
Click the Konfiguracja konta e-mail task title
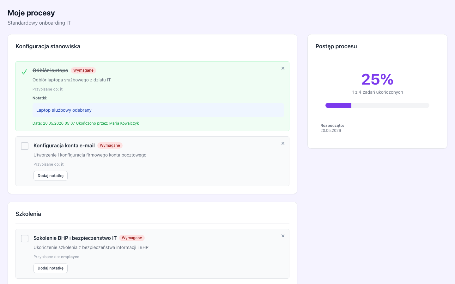coord(64,145)
